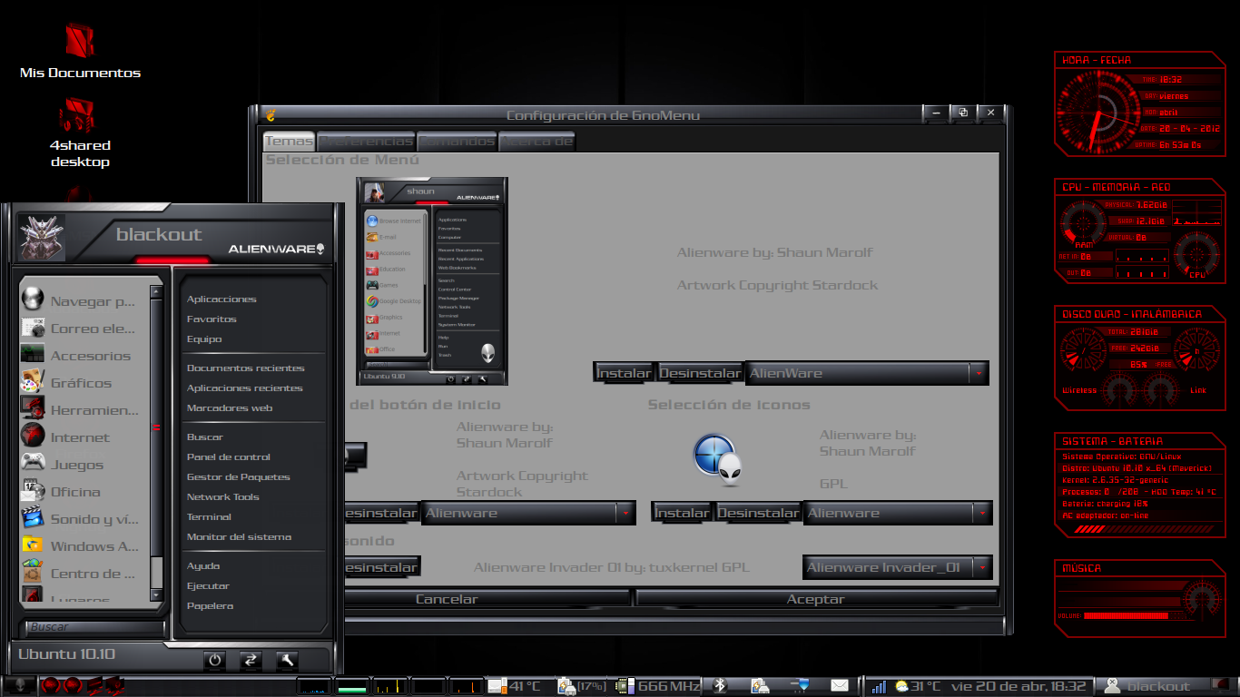
Task: Click Desinstalar for the menu theme
Action: 700,373
